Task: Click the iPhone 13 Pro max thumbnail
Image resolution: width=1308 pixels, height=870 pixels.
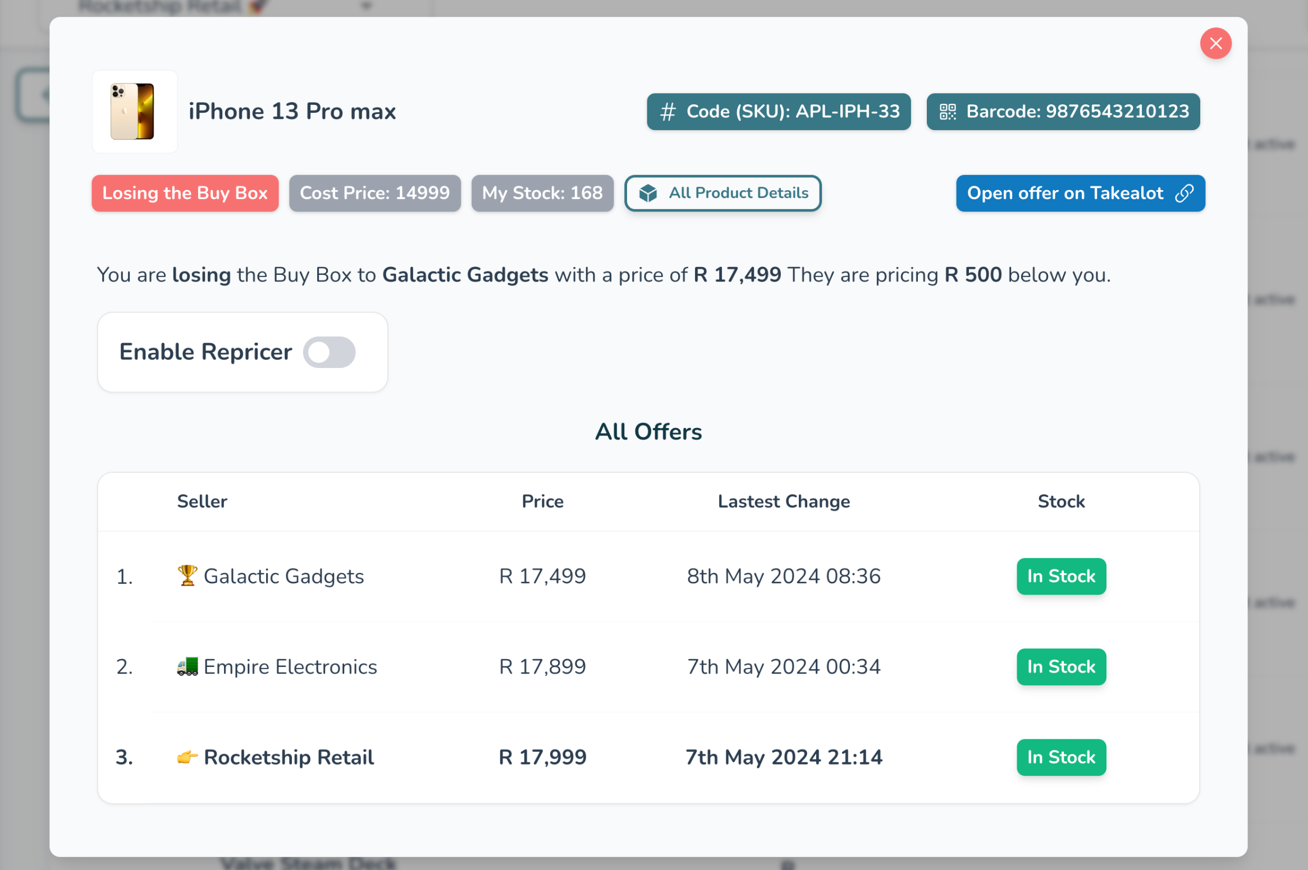Action: point(134,111)
